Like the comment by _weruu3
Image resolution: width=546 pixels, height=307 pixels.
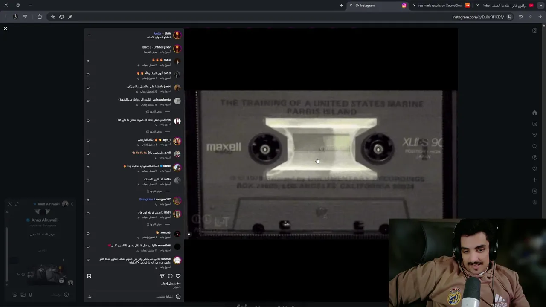[88, 233]
